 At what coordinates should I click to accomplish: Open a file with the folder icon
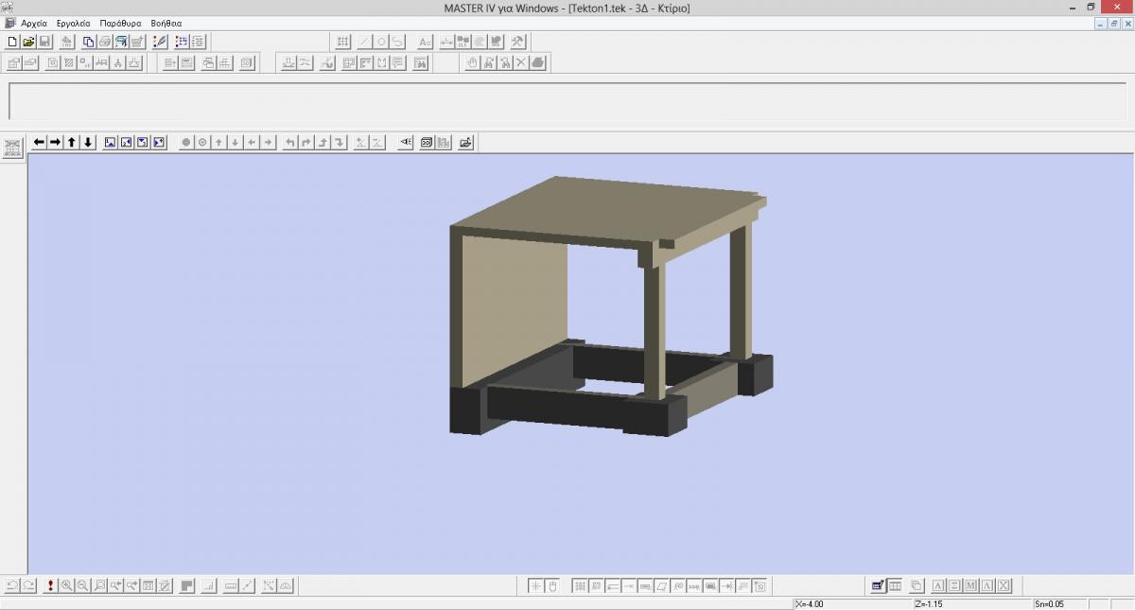[28, 42]
